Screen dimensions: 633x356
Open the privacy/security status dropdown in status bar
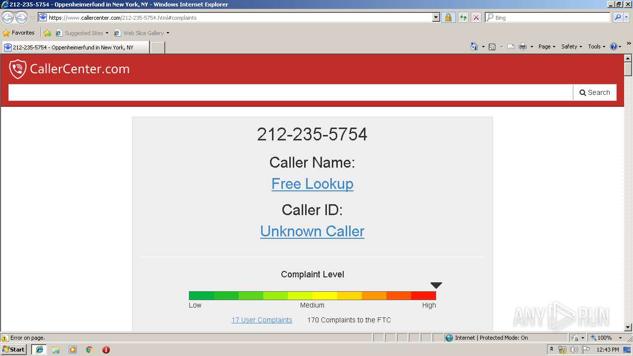(578, 338)
